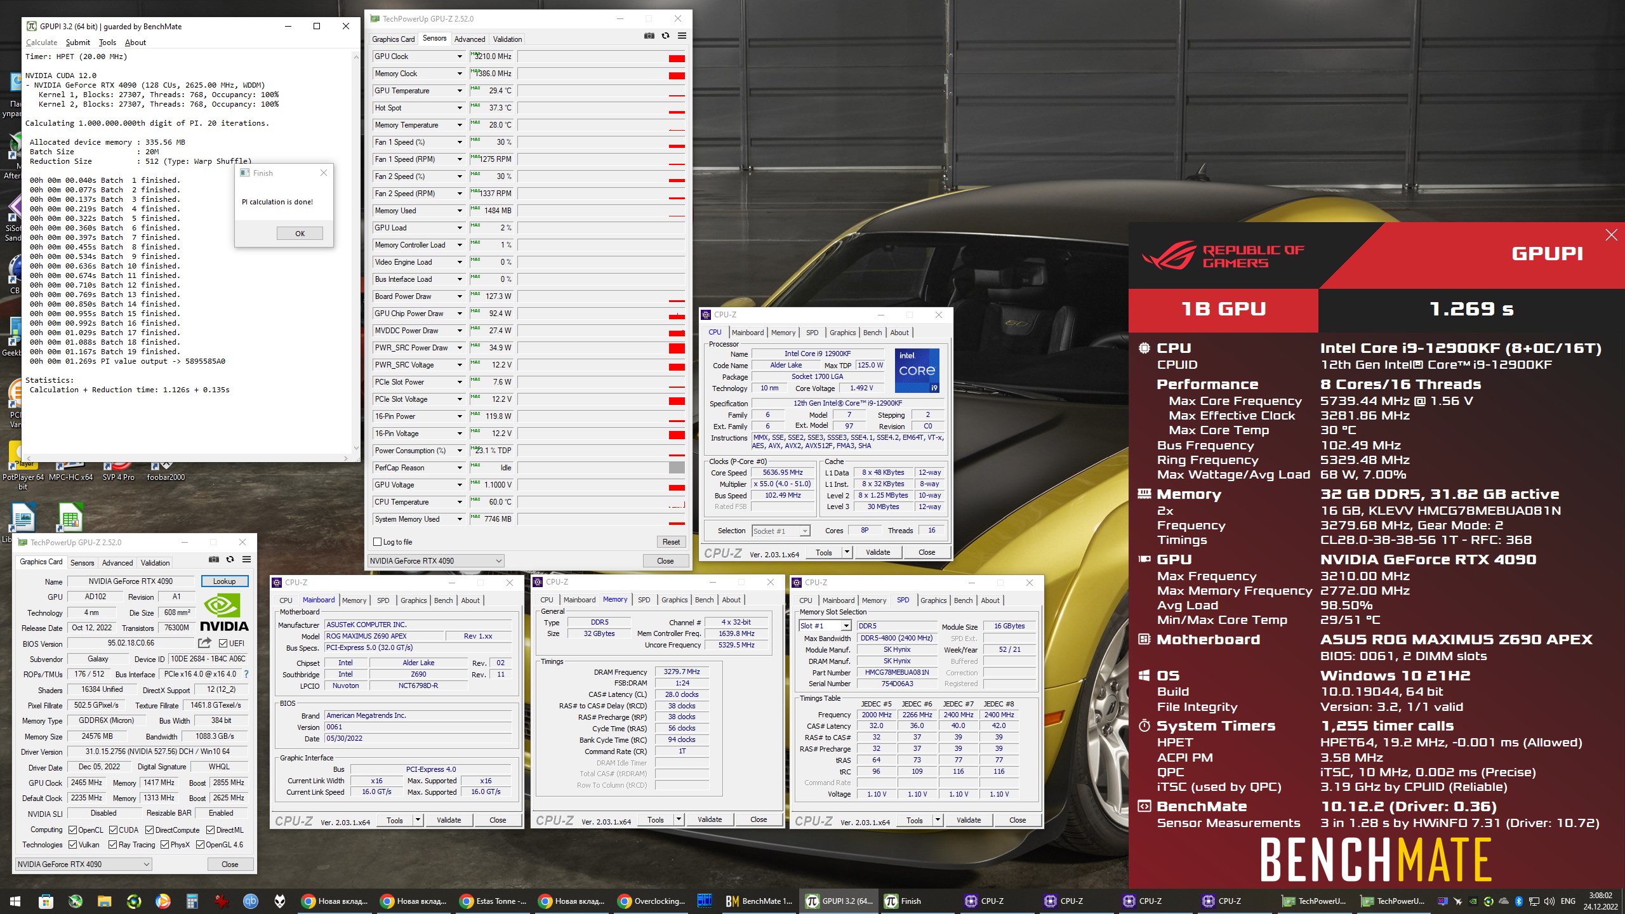Toggle PhysX checkbox
The width and height of the screenshot is (1625, 914).
[164, 844]
